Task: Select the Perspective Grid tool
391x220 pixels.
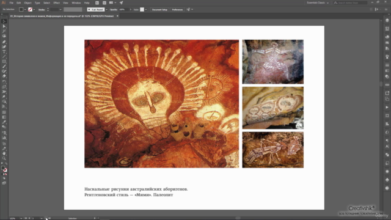Action: coord(4,106)
